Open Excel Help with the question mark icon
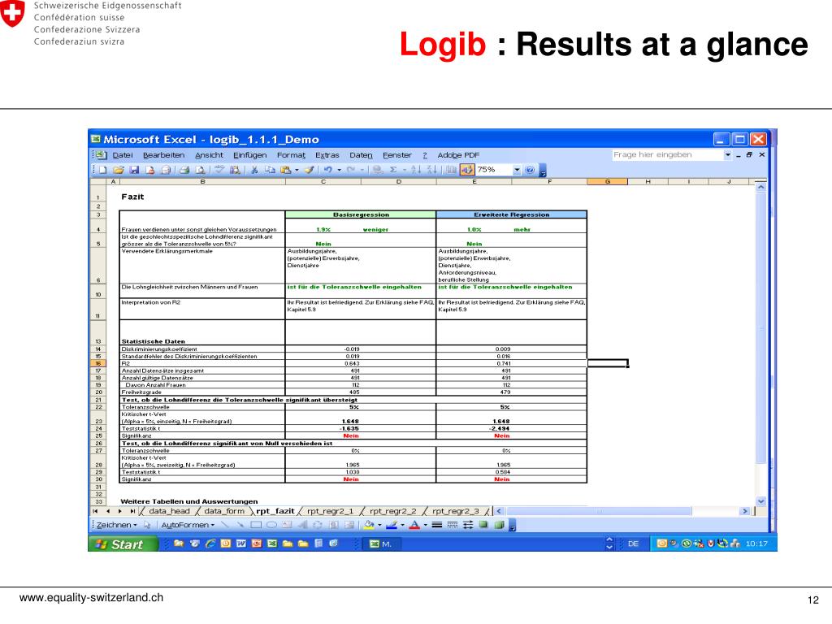Image resolution: width=832 pixels, height=624 pixels. point(530,170)
